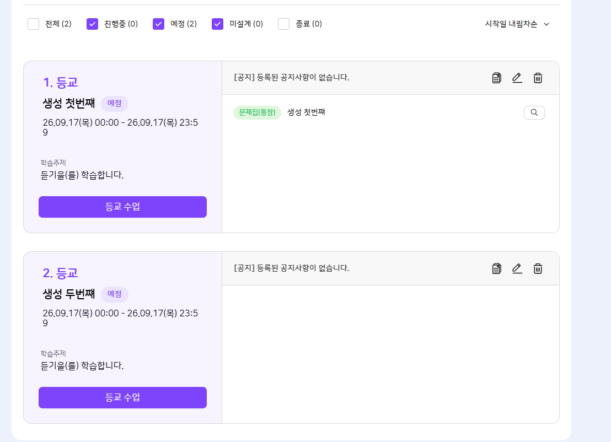611x442 pixels.
Task: Delete the first lesson with trash icon
Action: coord(538,78)
